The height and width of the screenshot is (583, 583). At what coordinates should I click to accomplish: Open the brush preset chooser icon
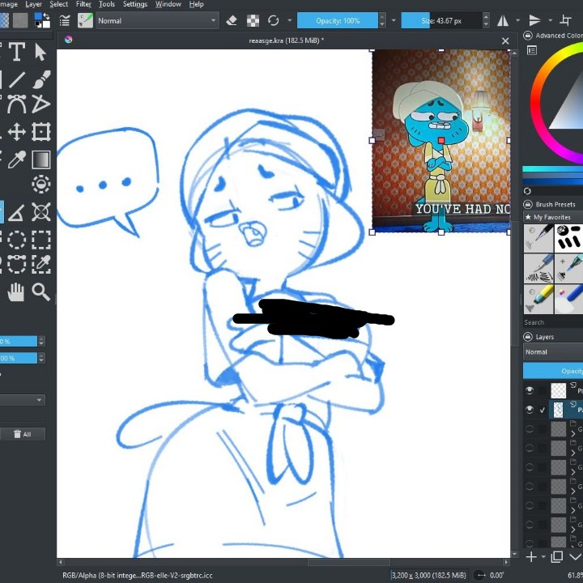tap(85, 20)
